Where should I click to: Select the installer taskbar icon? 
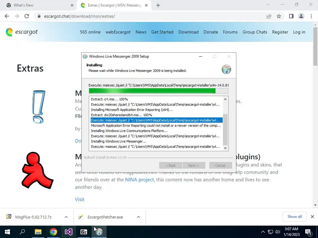tap(99, 232)
